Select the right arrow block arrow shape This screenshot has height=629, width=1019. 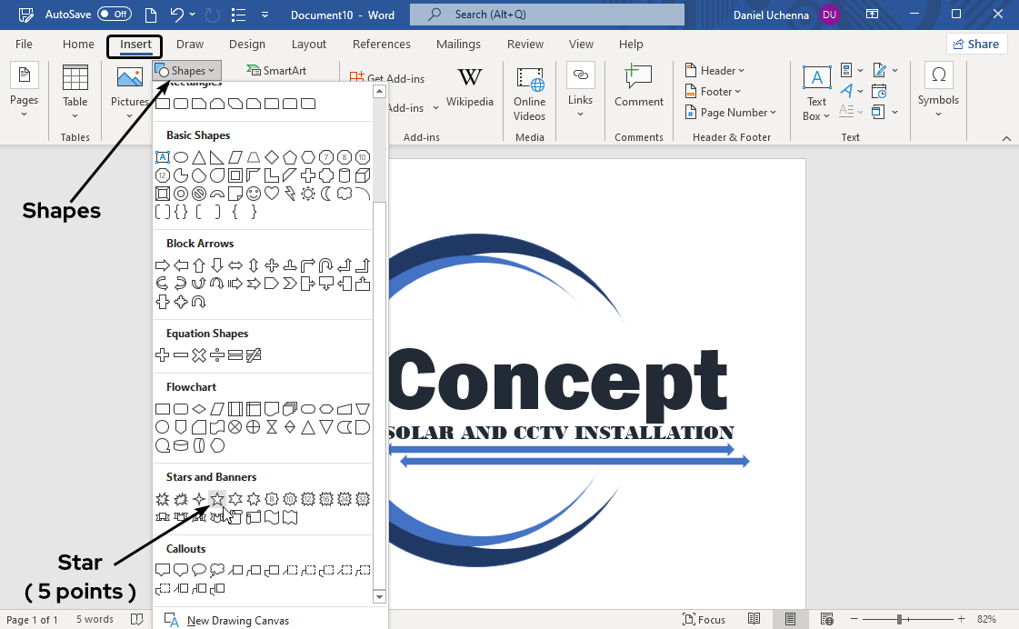(x=163, y=265)
